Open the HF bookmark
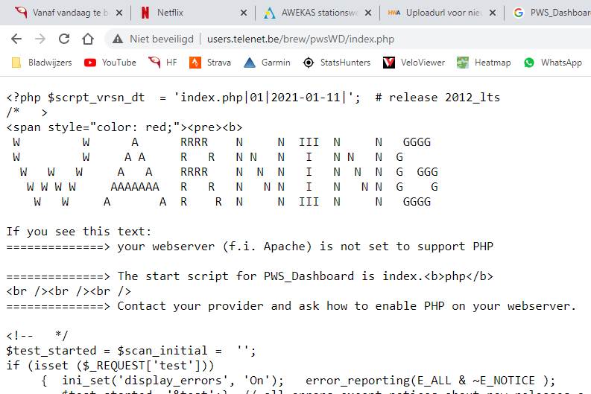591x394 pixels. [x=163, y=63]
